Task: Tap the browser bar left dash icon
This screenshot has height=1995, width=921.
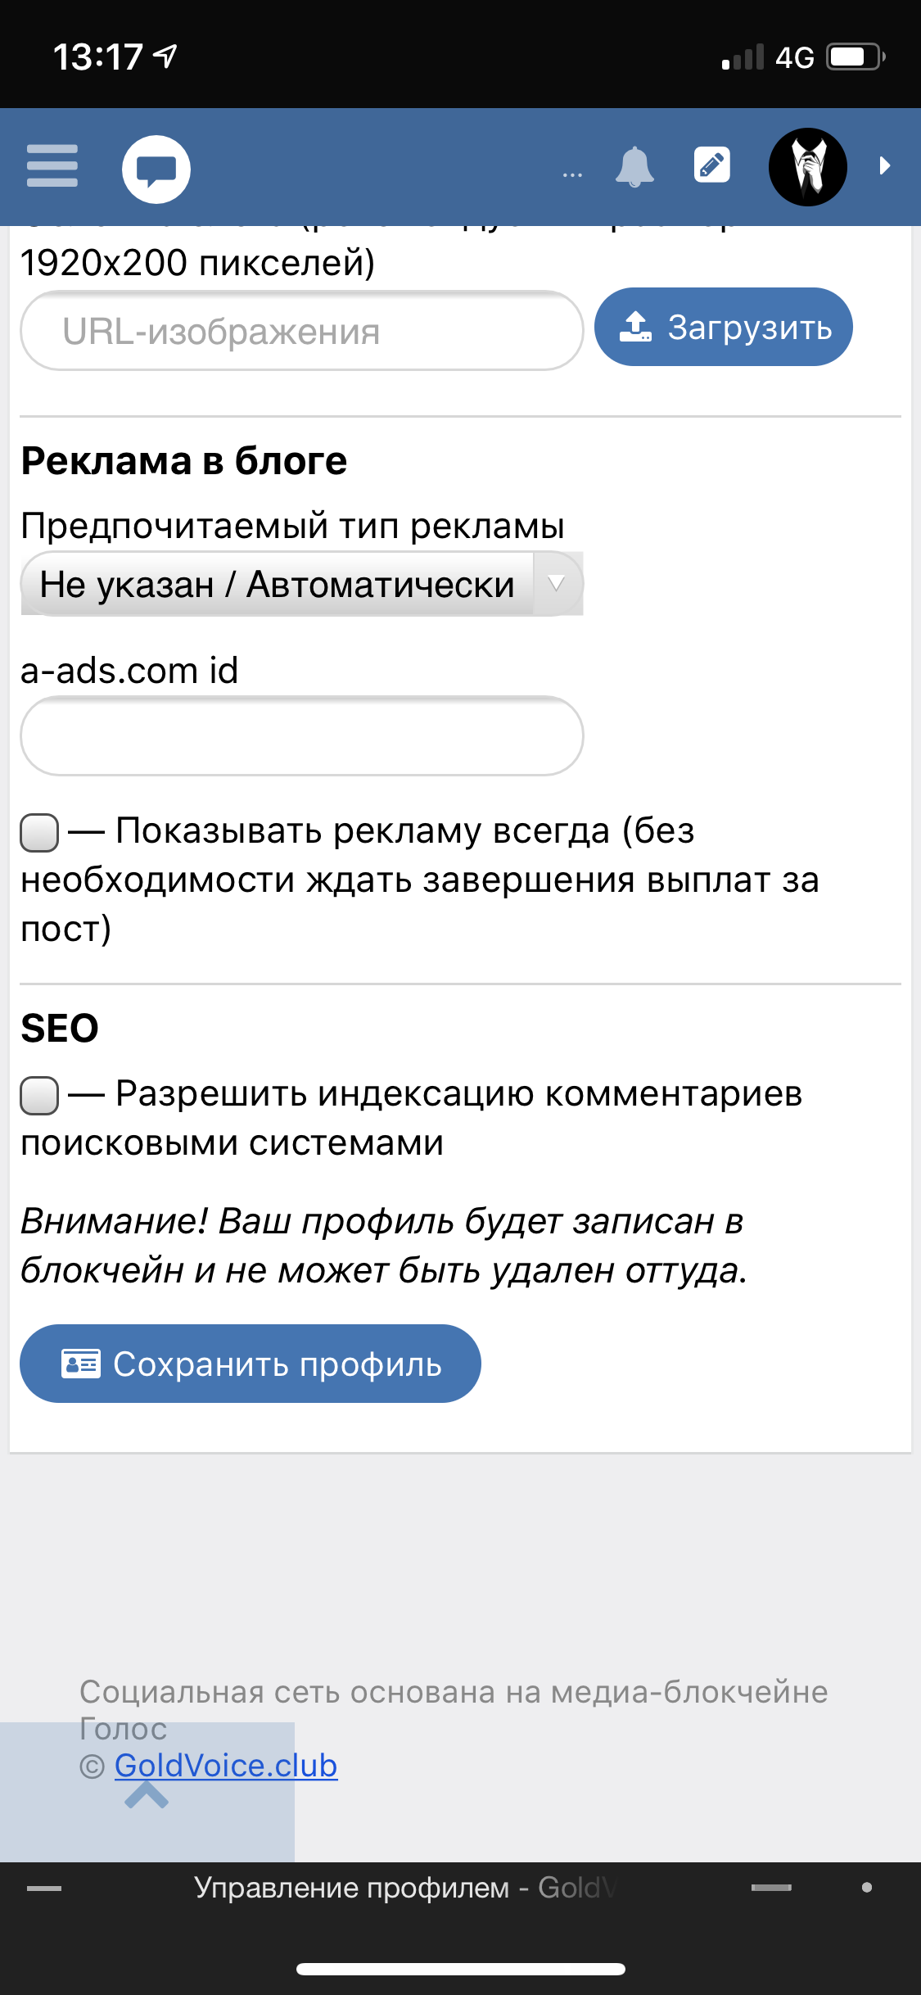Action: click(44, 1889)
